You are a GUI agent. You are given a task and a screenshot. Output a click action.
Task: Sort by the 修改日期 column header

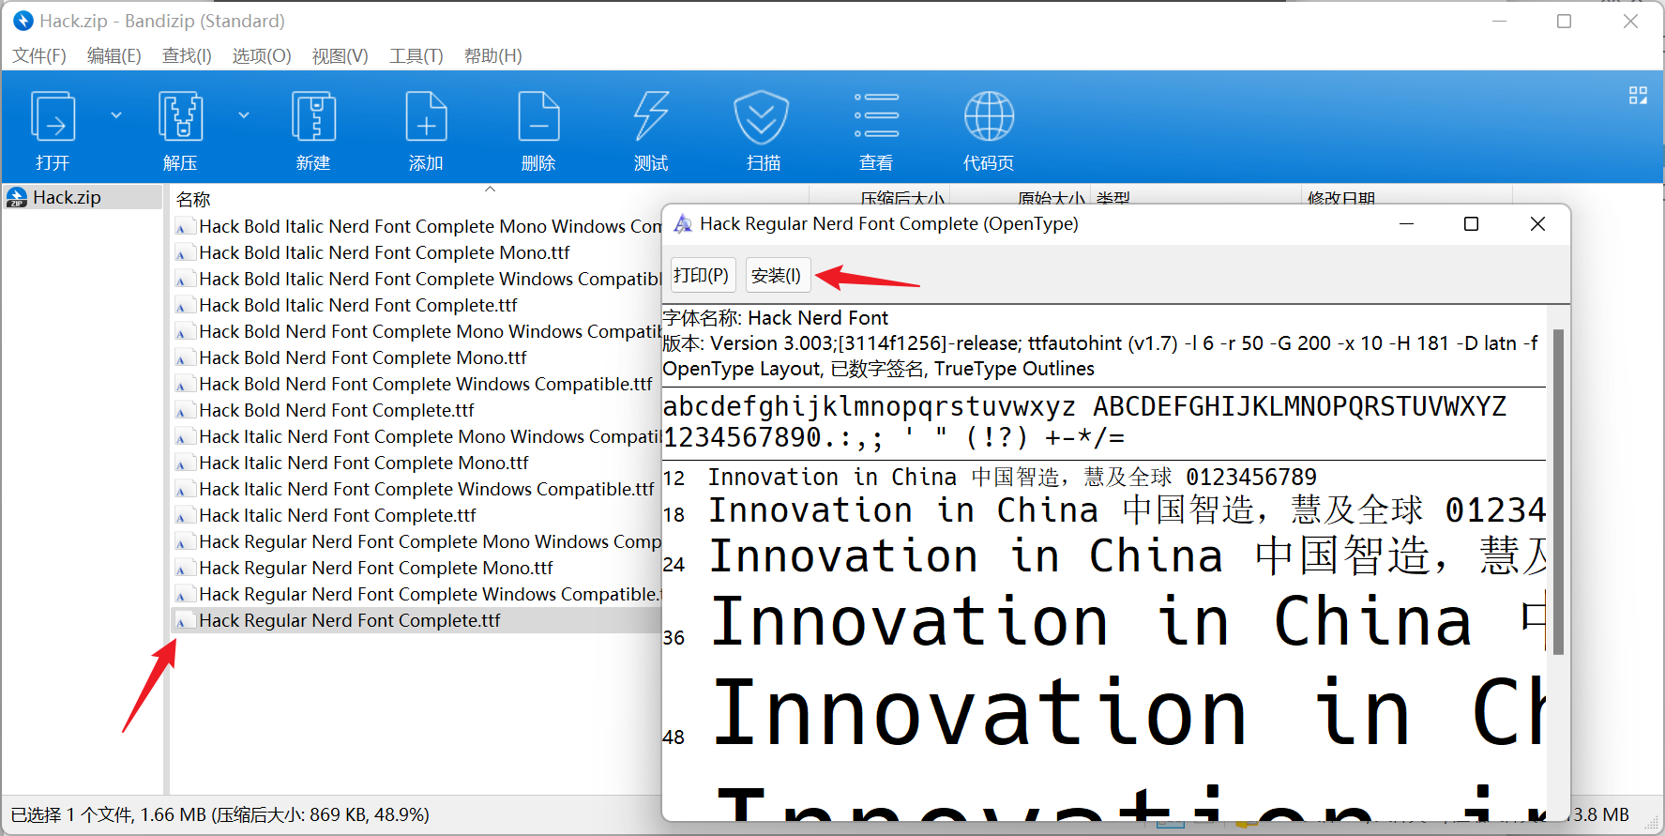(1341, 198)
